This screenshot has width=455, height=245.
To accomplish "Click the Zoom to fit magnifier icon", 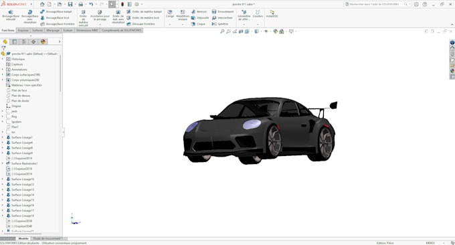I will [222, 31].
